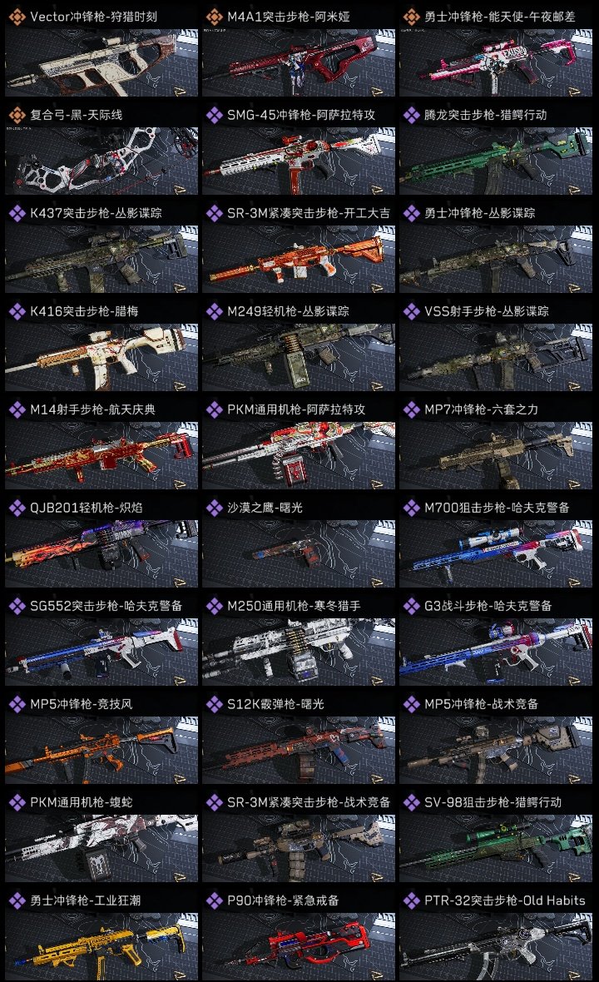The height and width of the screenshot is (982, 599).
Task: Click the purple rarity icon beside K416突击步枪-腊梅
Action: coord(17,311)
